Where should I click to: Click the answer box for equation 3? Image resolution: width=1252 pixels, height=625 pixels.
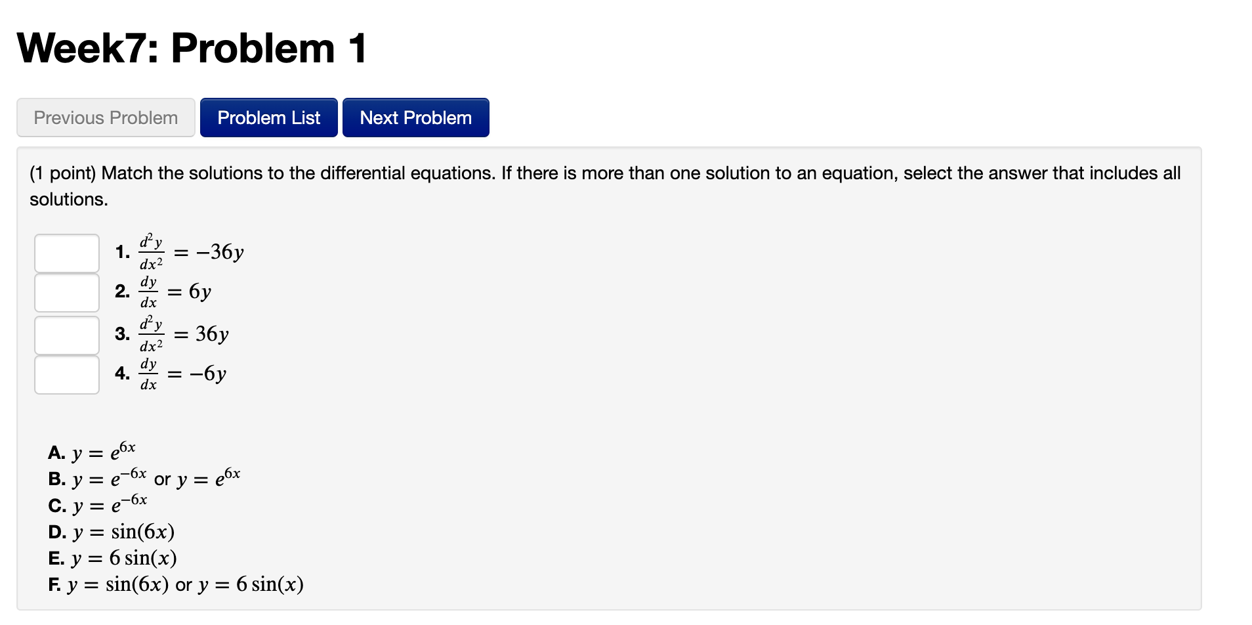66,335
